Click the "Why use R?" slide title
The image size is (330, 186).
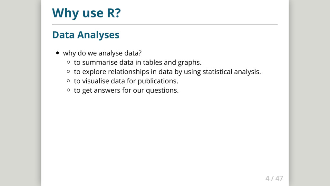pos(86,13)
